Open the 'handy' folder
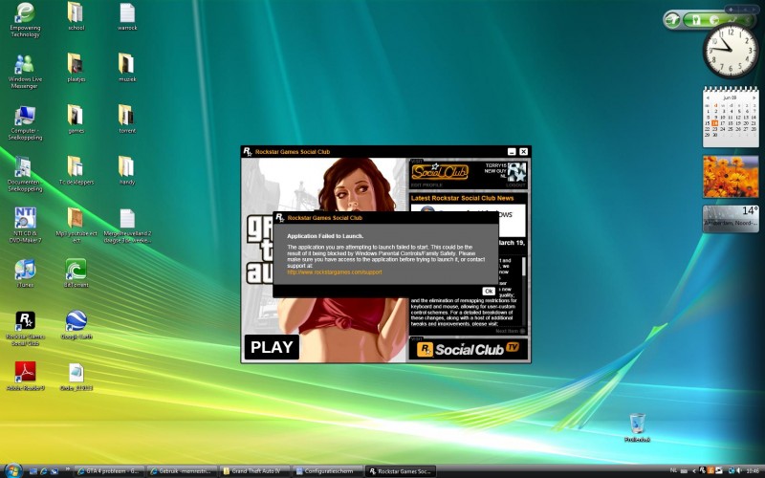This screenshot has height=478, width=765. pyautogui.click(x=127, y=171)
